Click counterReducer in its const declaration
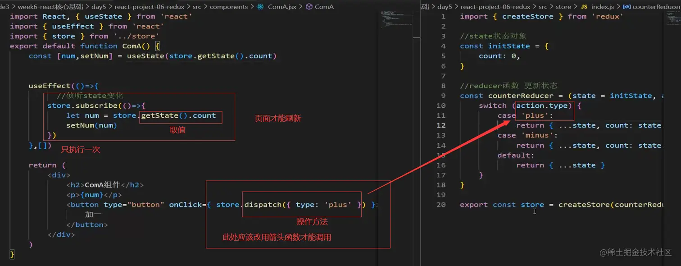 coord(521,96)
